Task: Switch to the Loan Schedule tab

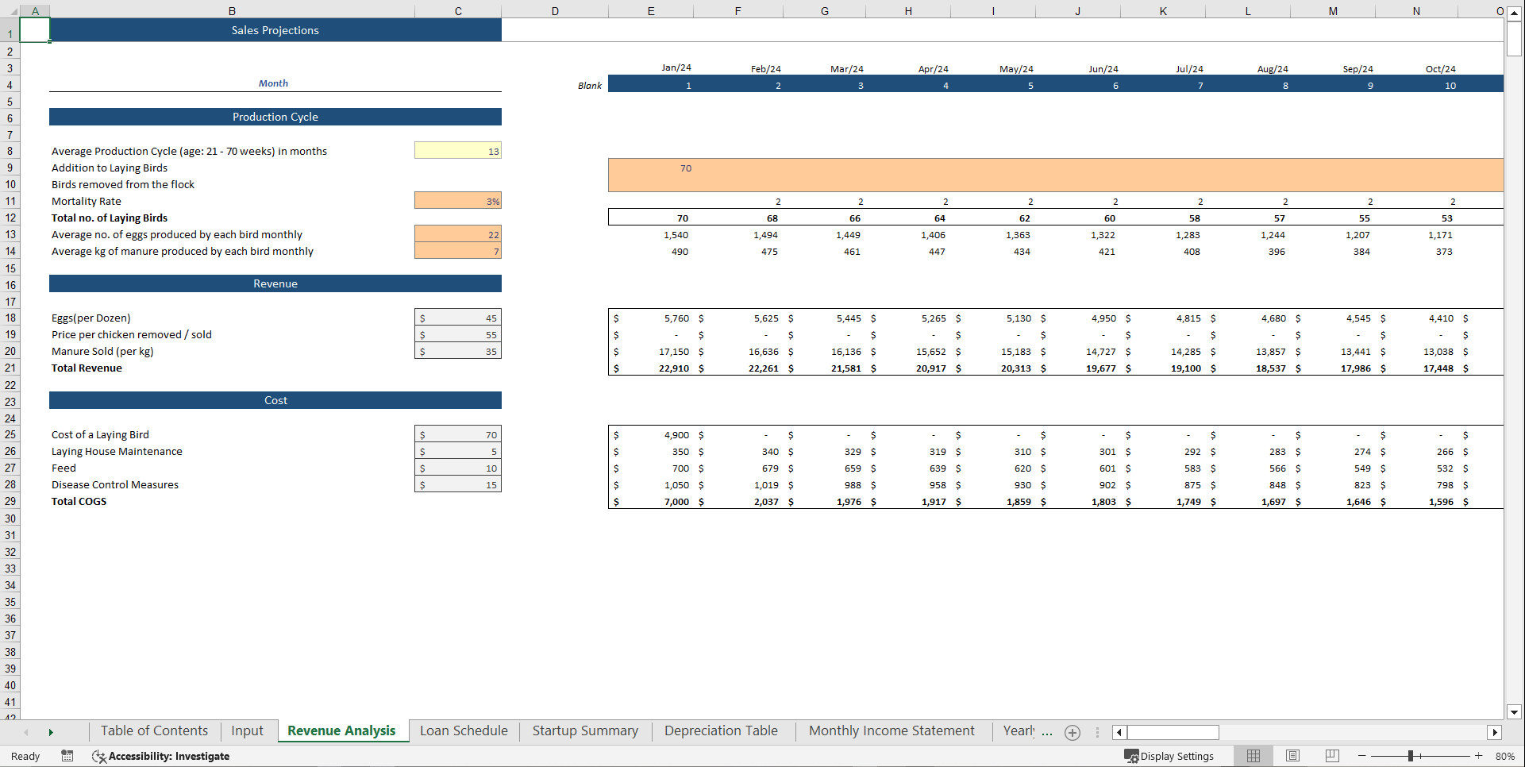Action: [463, 730]
